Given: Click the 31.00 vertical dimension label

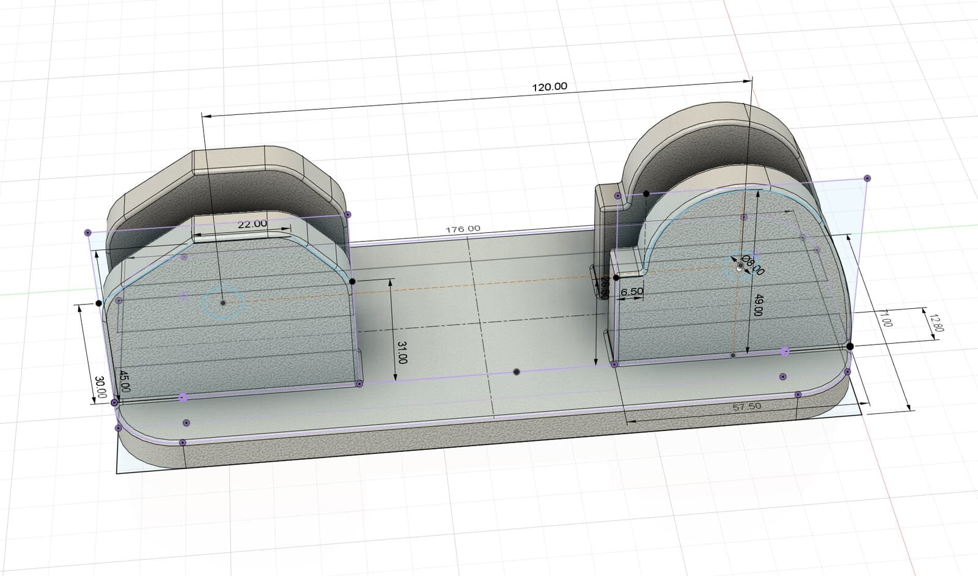Looking at the screenshot, I should click(x=402, y=353).
